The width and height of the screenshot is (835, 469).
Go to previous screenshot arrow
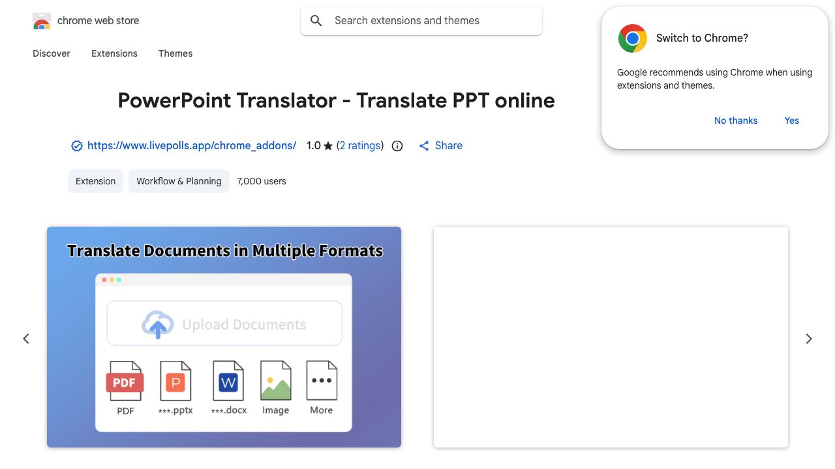(x=26, y=339)
